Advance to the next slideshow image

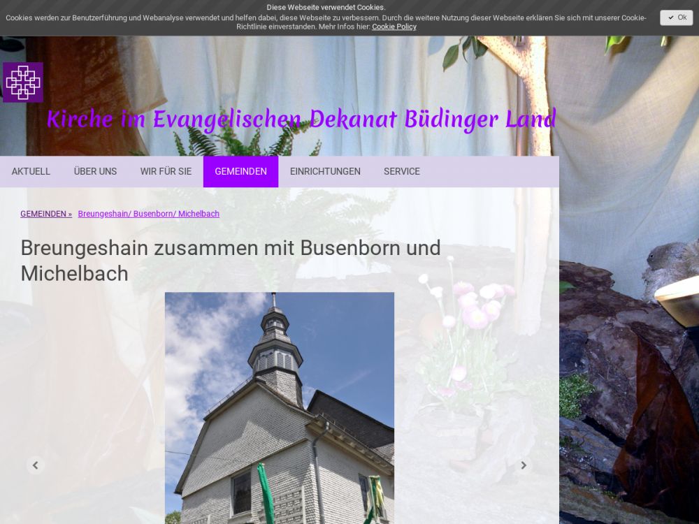[x=523, y=465]
